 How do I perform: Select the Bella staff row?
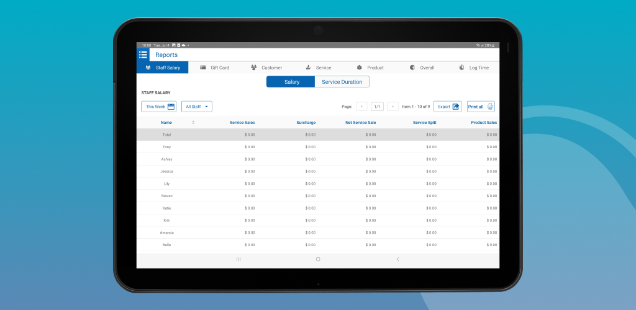tap(318, 245)
